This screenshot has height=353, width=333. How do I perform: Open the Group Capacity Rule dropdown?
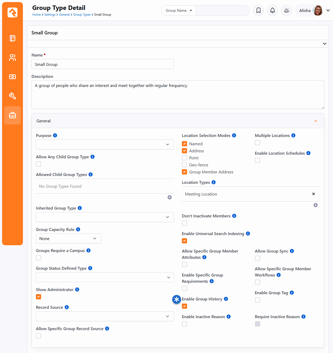(x=68, y=238)
